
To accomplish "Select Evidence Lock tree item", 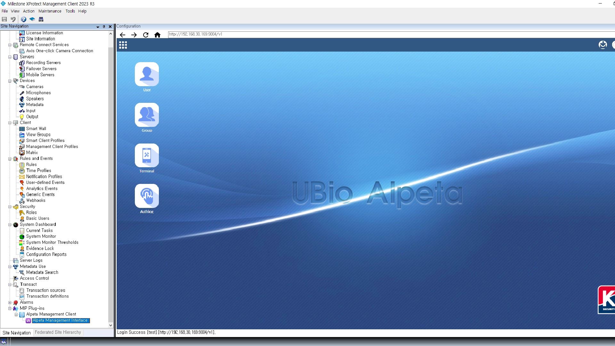I will 40,249.
